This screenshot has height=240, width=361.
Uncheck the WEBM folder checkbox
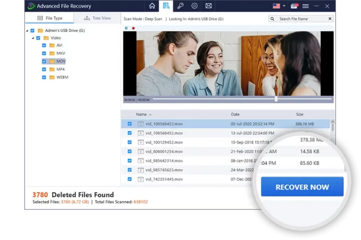coord(44,77)
